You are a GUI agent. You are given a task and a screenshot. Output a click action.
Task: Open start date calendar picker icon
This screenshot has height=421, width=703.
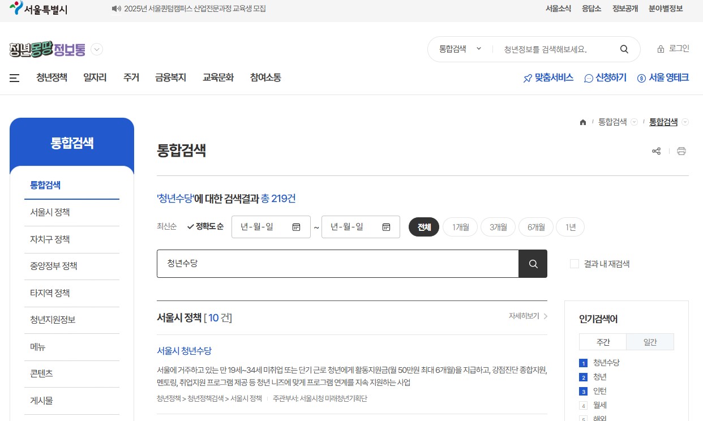(x=296, y=227)
